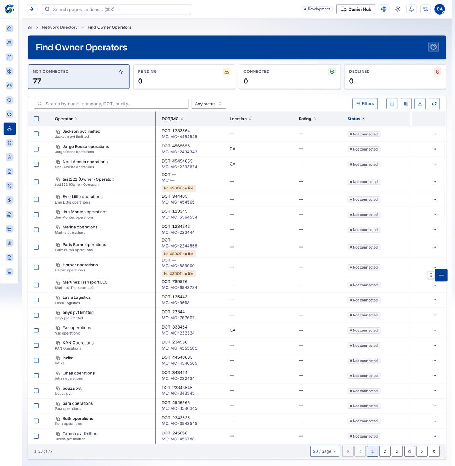Click the refresh table icon
Screen dimensions: 455x466
434,104
